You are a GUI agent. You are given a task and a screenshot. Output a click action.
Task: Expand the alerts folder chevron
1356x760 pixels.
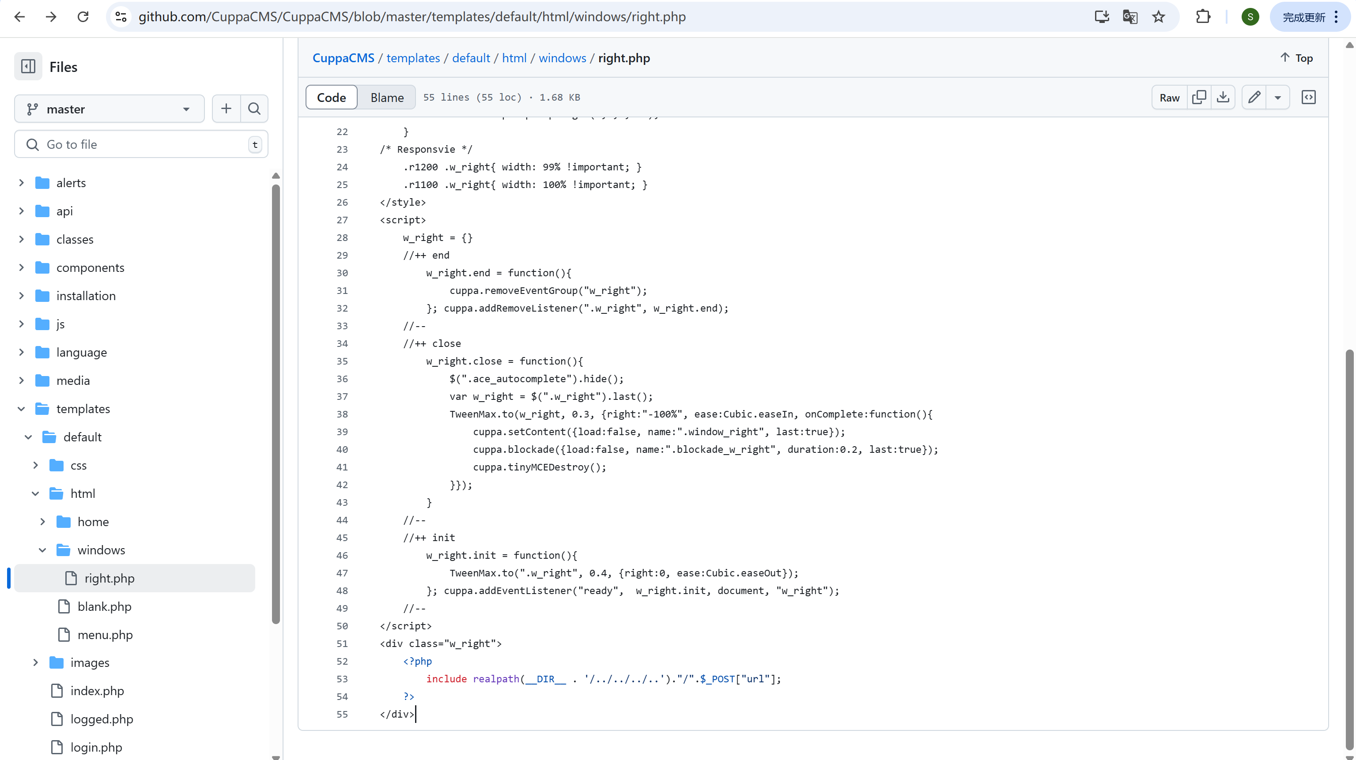coord(21,183)
